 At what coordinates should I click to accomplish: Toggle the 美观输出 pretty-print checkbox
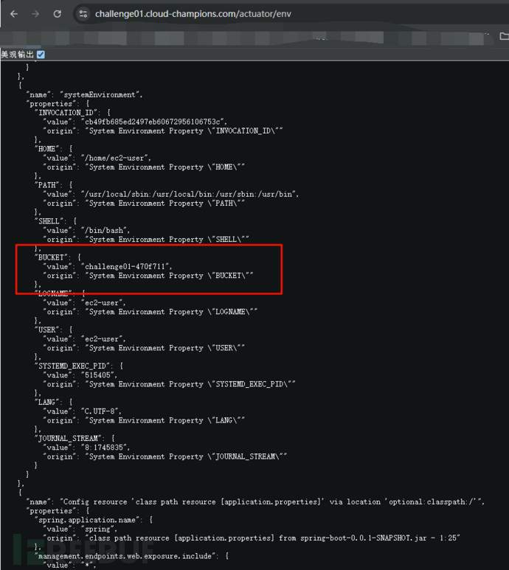point(41,55)
